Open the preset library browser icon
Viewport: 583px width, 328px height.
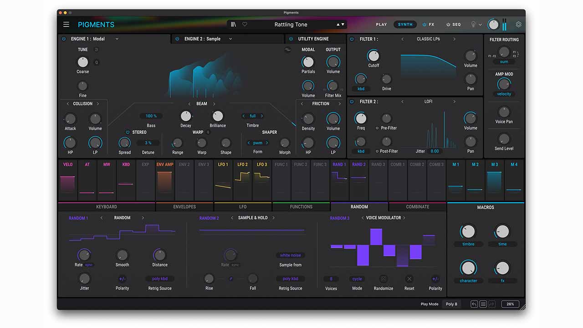pyautogui.click(x=234, y=25)
